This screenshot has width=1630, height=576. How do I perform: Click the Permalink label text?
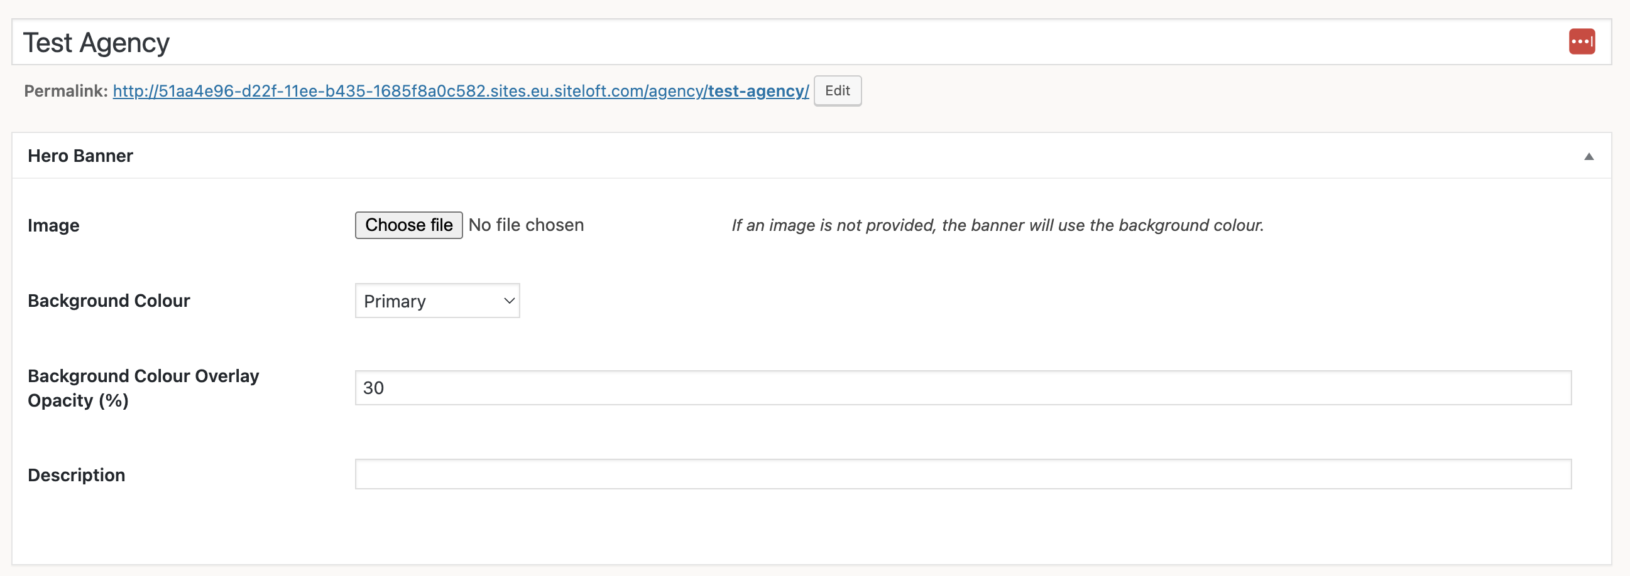point(66,91)
